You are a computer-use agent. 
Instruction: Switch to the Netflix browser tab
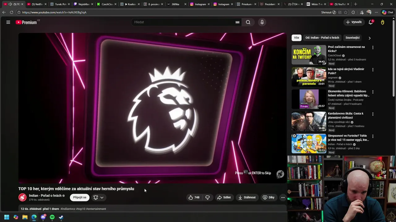[37, 4]
